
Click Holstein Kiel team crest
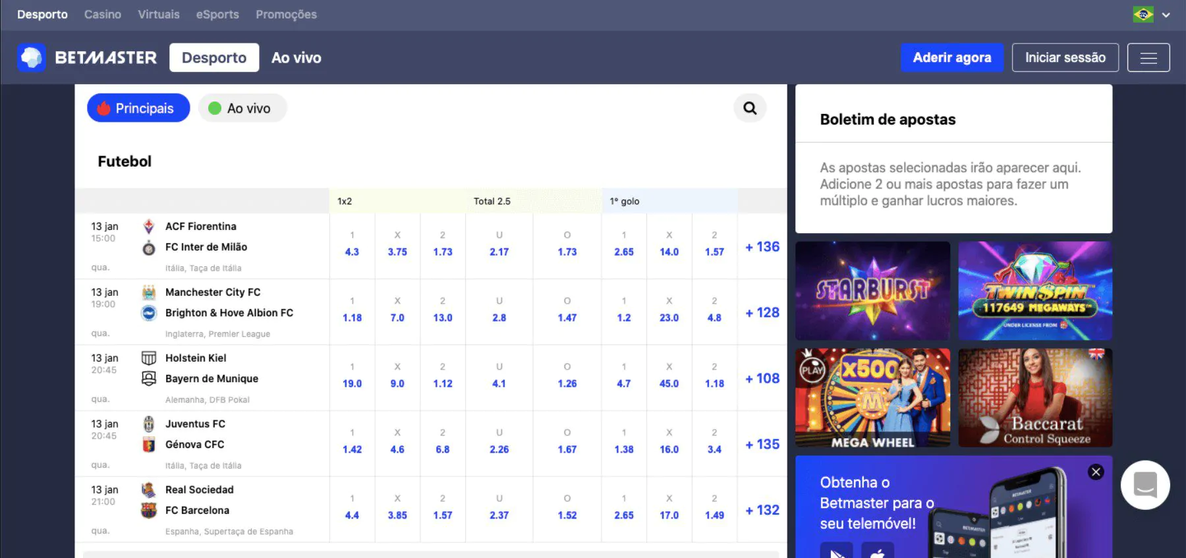(149, 358)
